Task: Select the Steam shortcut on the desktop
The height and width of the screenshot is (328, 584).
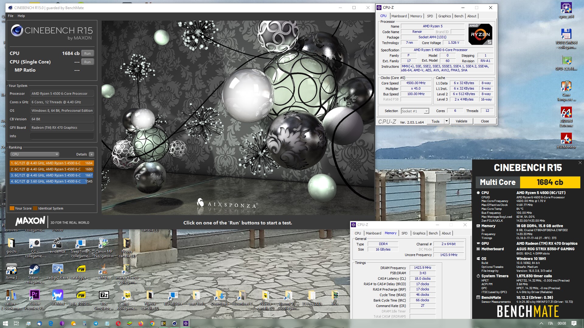Action: pos(34,274)
